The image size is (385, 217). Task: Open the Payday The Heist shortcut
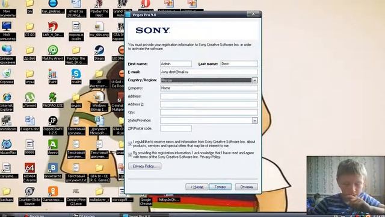[99, 4]
